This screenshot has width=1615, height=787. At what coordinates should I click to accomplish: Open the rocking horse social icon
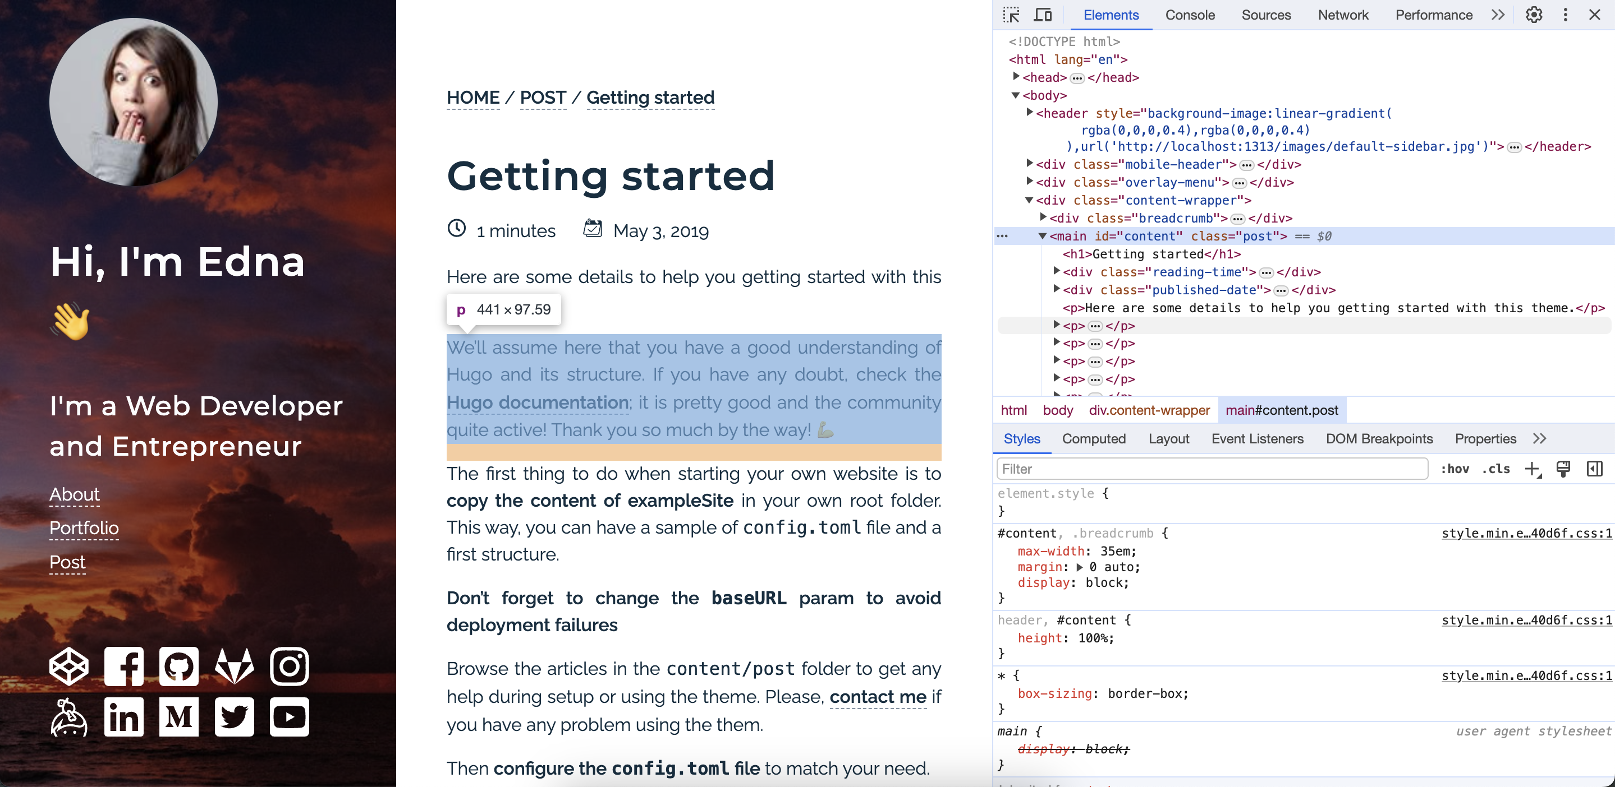tap(69, 717)
